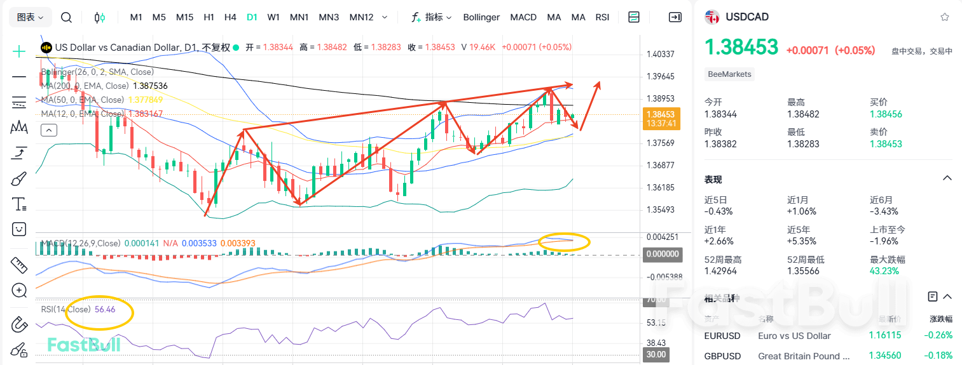Collapse the indicator legend list arrow
Viewport: 962px width, 365px height.
pos(49,131)
